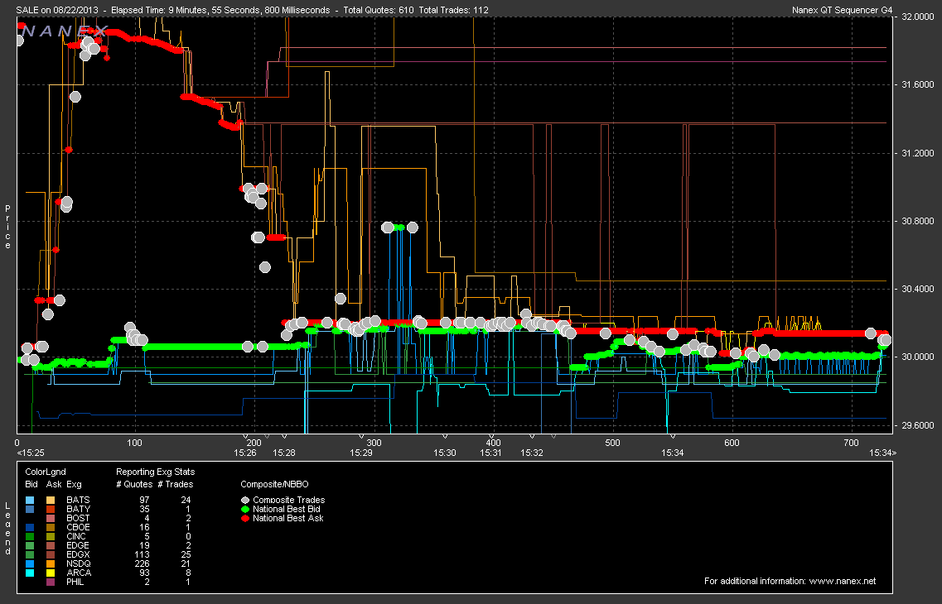The height and width of the screenshot is (604, 942).
Task: Click the 100 x-axis tick label
Action: tap(134, 443)
